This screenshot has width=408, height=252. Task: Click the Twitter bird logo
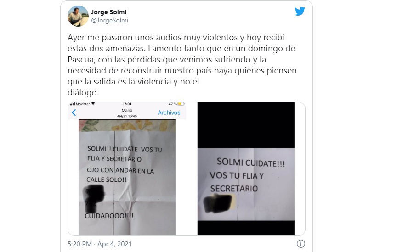pyautogui.click(x=300, y=11)
